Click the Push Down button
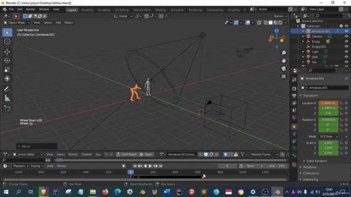The height and width of the screenshot is (197, 351). point(127,154)
